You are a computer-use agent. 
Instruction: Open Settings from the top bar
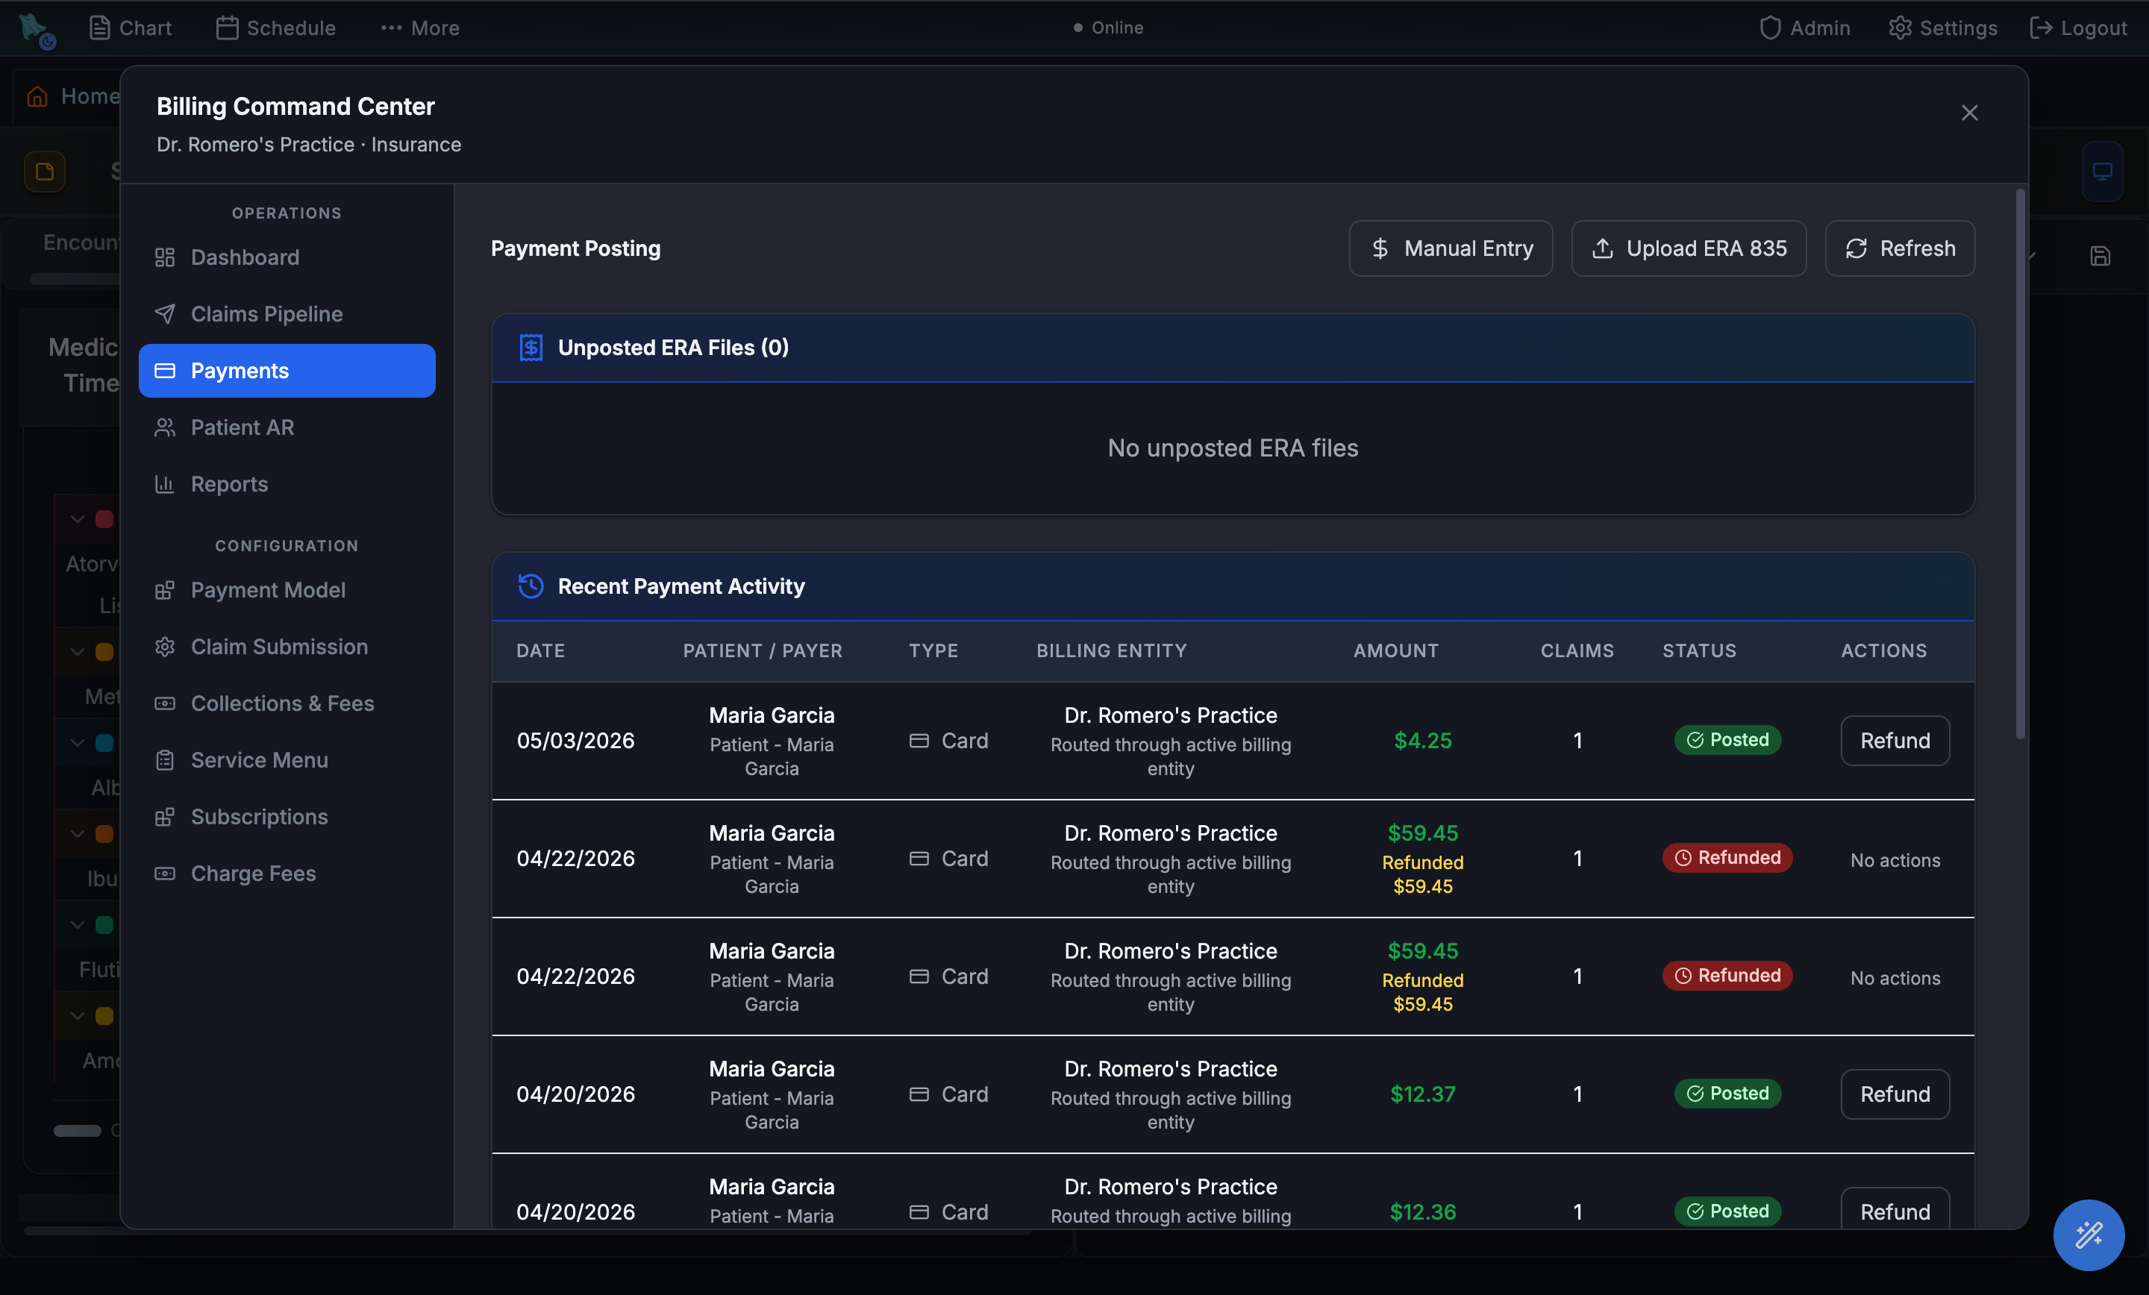tap(1942, 28)
